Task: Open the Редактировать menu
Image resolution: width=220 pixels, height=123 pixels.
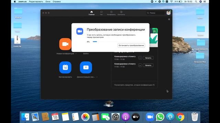Action: 36,1
